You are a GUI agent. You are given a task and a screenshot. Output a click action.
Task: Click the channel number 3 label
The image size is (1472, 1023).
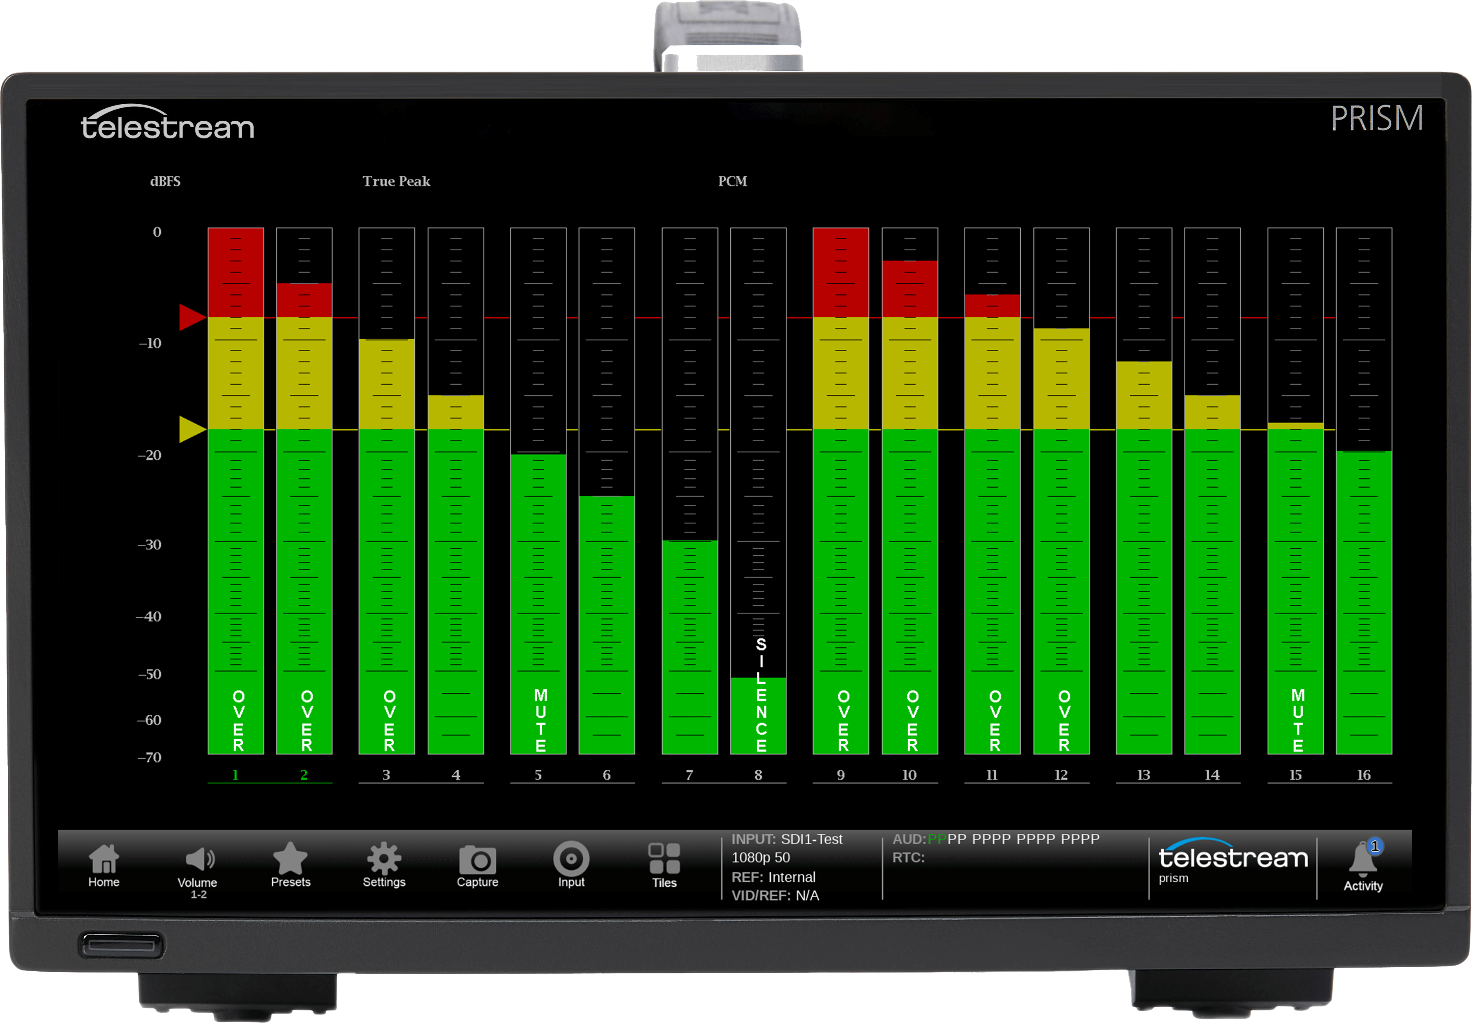coord(387,774)
